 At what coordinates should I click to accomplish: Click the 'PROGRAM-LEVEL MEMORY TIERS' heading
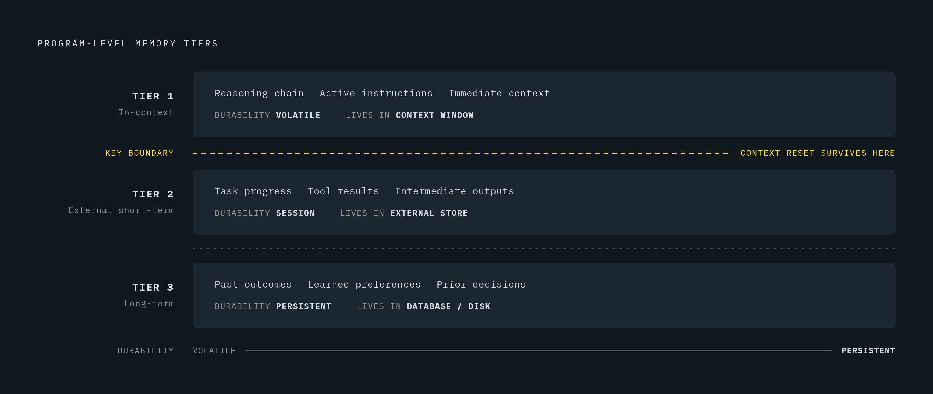click(128, 44)
